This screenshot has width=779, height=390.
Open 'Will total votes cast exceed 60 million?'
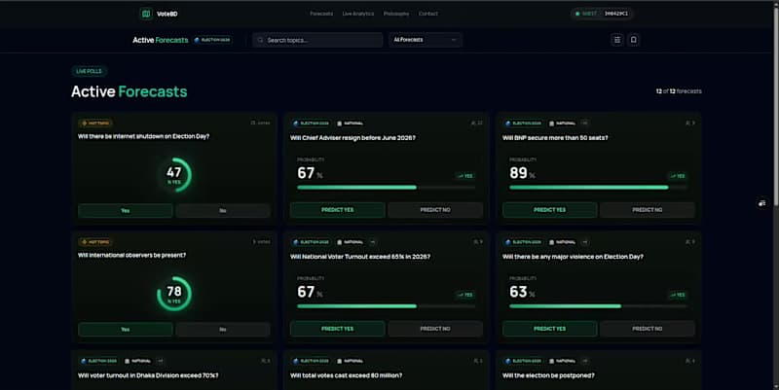[347, 375]
